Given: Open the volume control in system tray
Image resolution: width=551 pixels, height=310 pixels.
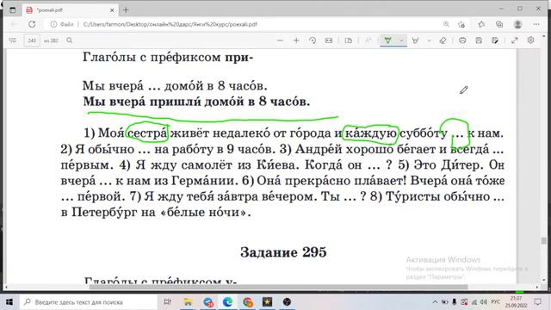Looking at the screenshot, I should click(484, 302).
